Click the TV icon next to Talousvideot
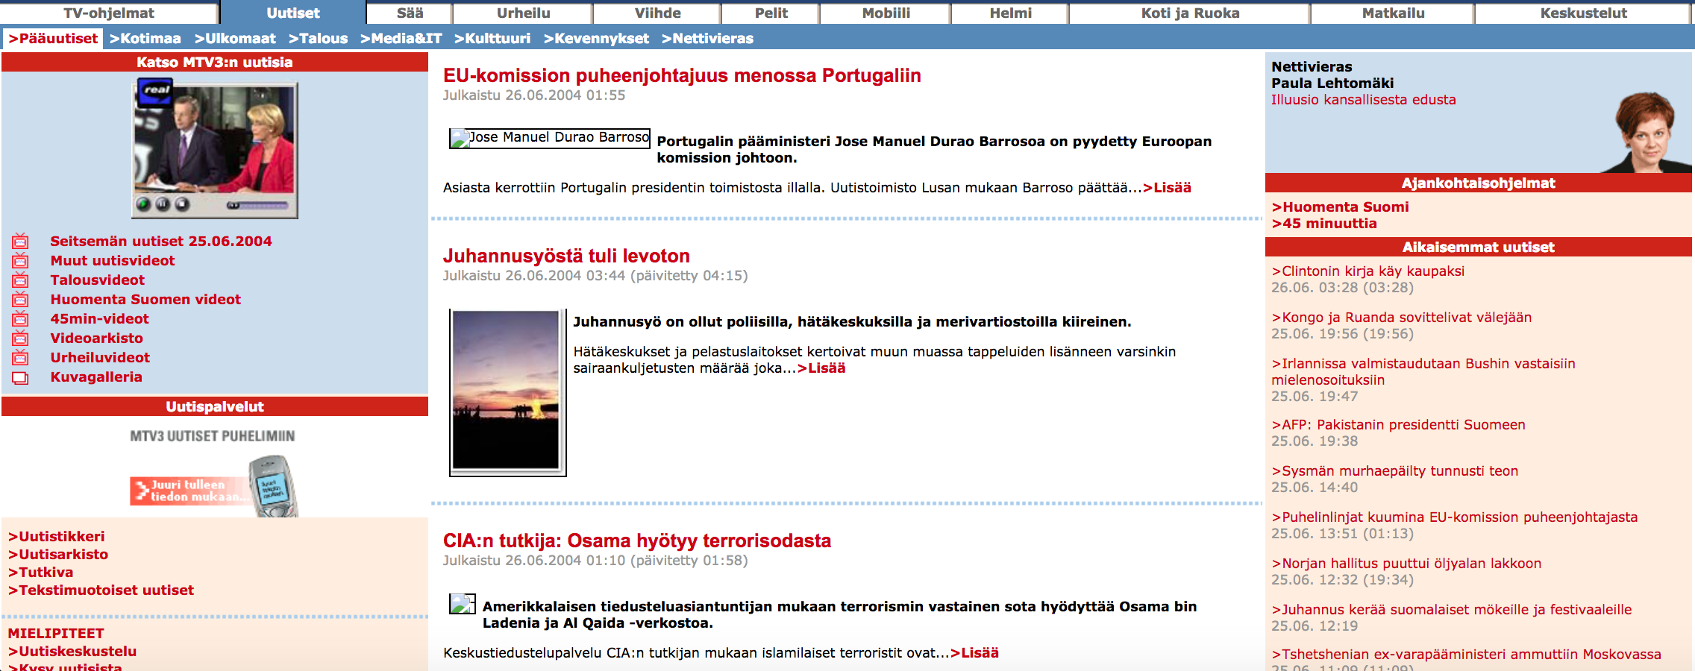1695x671 pixels. (x=20, y=280)
